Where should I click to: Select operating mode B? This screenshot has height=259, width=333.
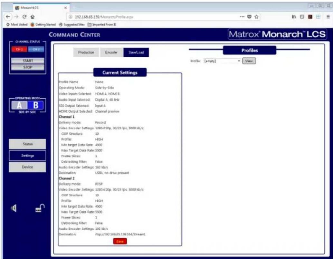pyautogui.click(x=35, y=105)
